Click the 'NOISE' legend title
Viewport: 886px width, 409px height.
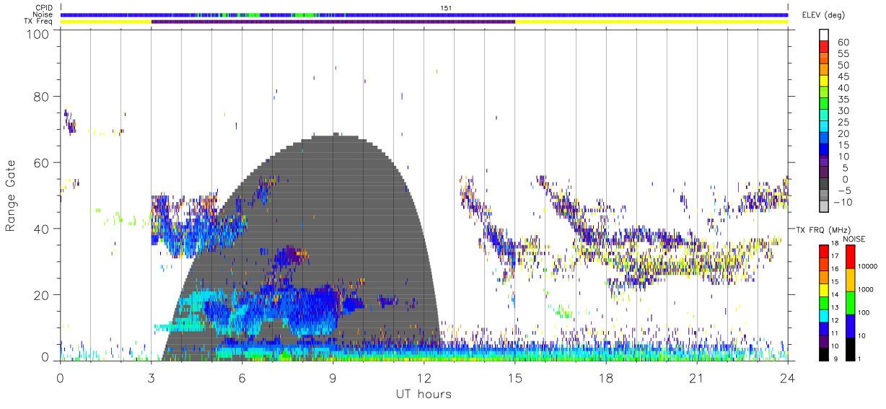click(854, 238)
